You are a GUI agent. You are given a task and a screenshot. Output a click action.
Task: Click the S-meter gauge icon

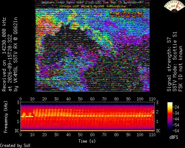174,6
